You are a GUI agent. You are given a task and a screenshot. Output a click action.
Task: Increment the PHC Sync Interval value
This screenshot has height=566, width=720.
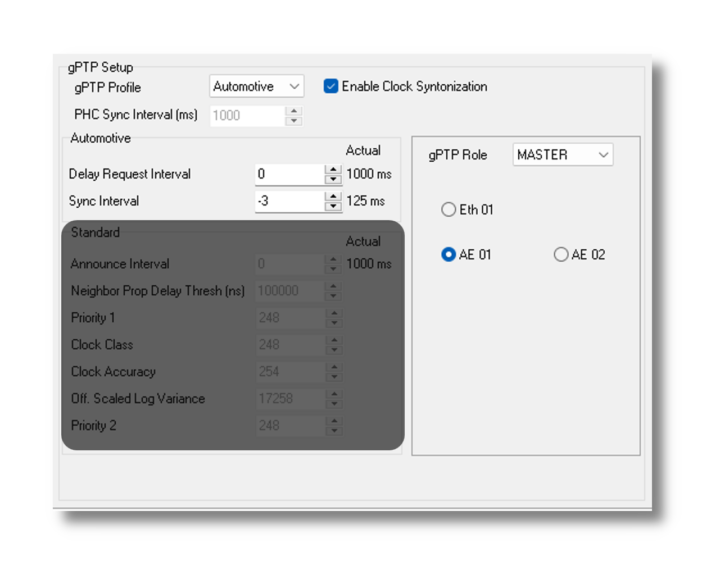coord(295,111)
